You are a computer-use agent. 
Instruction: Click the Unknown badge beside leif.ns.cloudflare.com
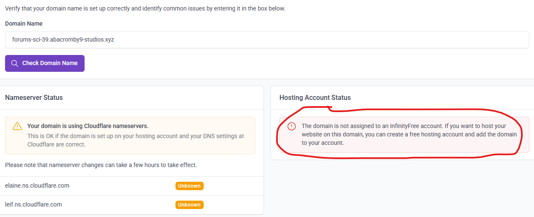pyautogui.click(x=189, y=205)
